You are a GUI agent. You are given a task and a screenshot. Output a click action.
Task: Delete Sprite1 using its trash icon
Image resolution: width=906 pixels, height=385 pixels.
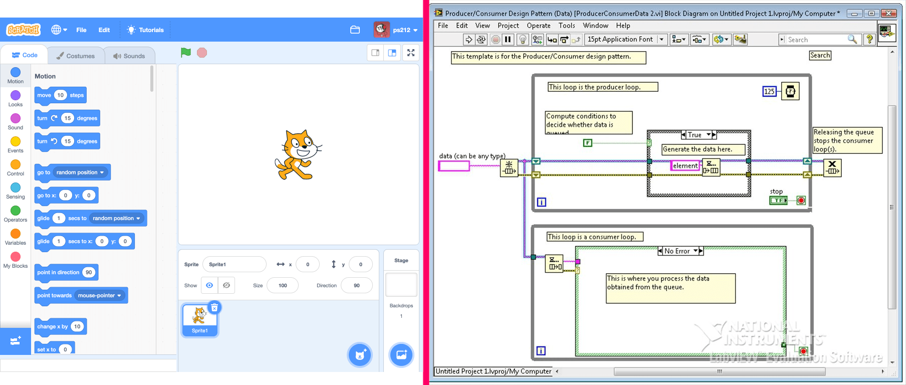tap(214, 308)
